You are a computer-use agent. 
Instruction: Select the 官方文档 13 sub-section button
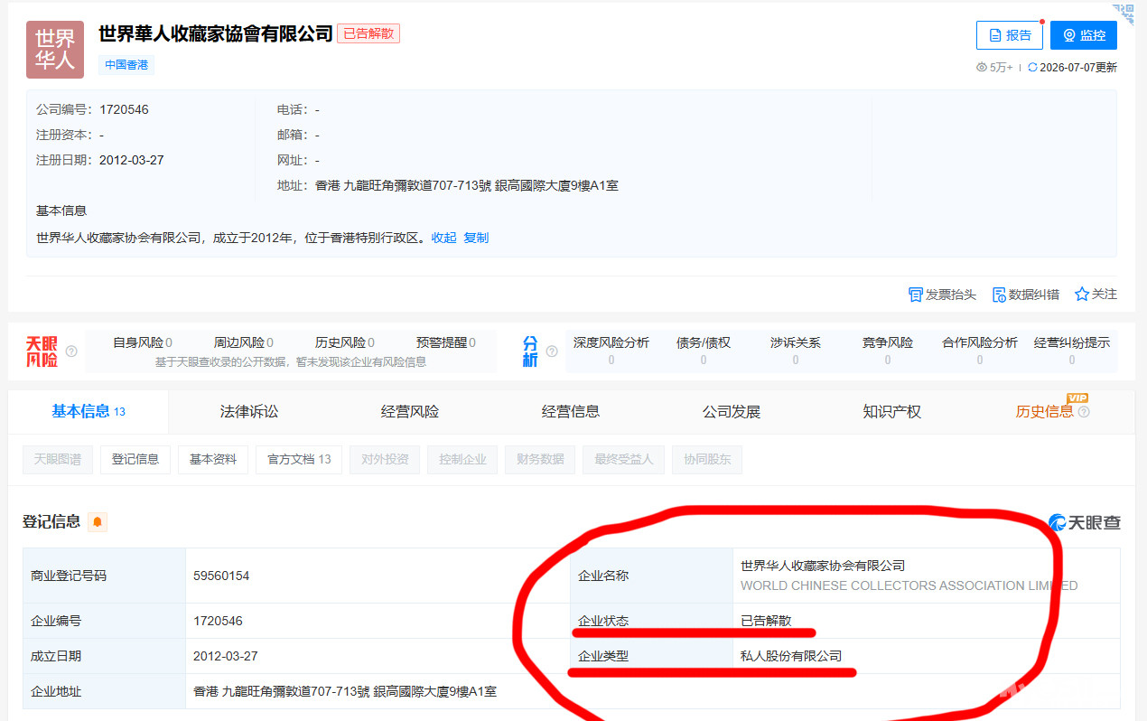pos(299,459)
